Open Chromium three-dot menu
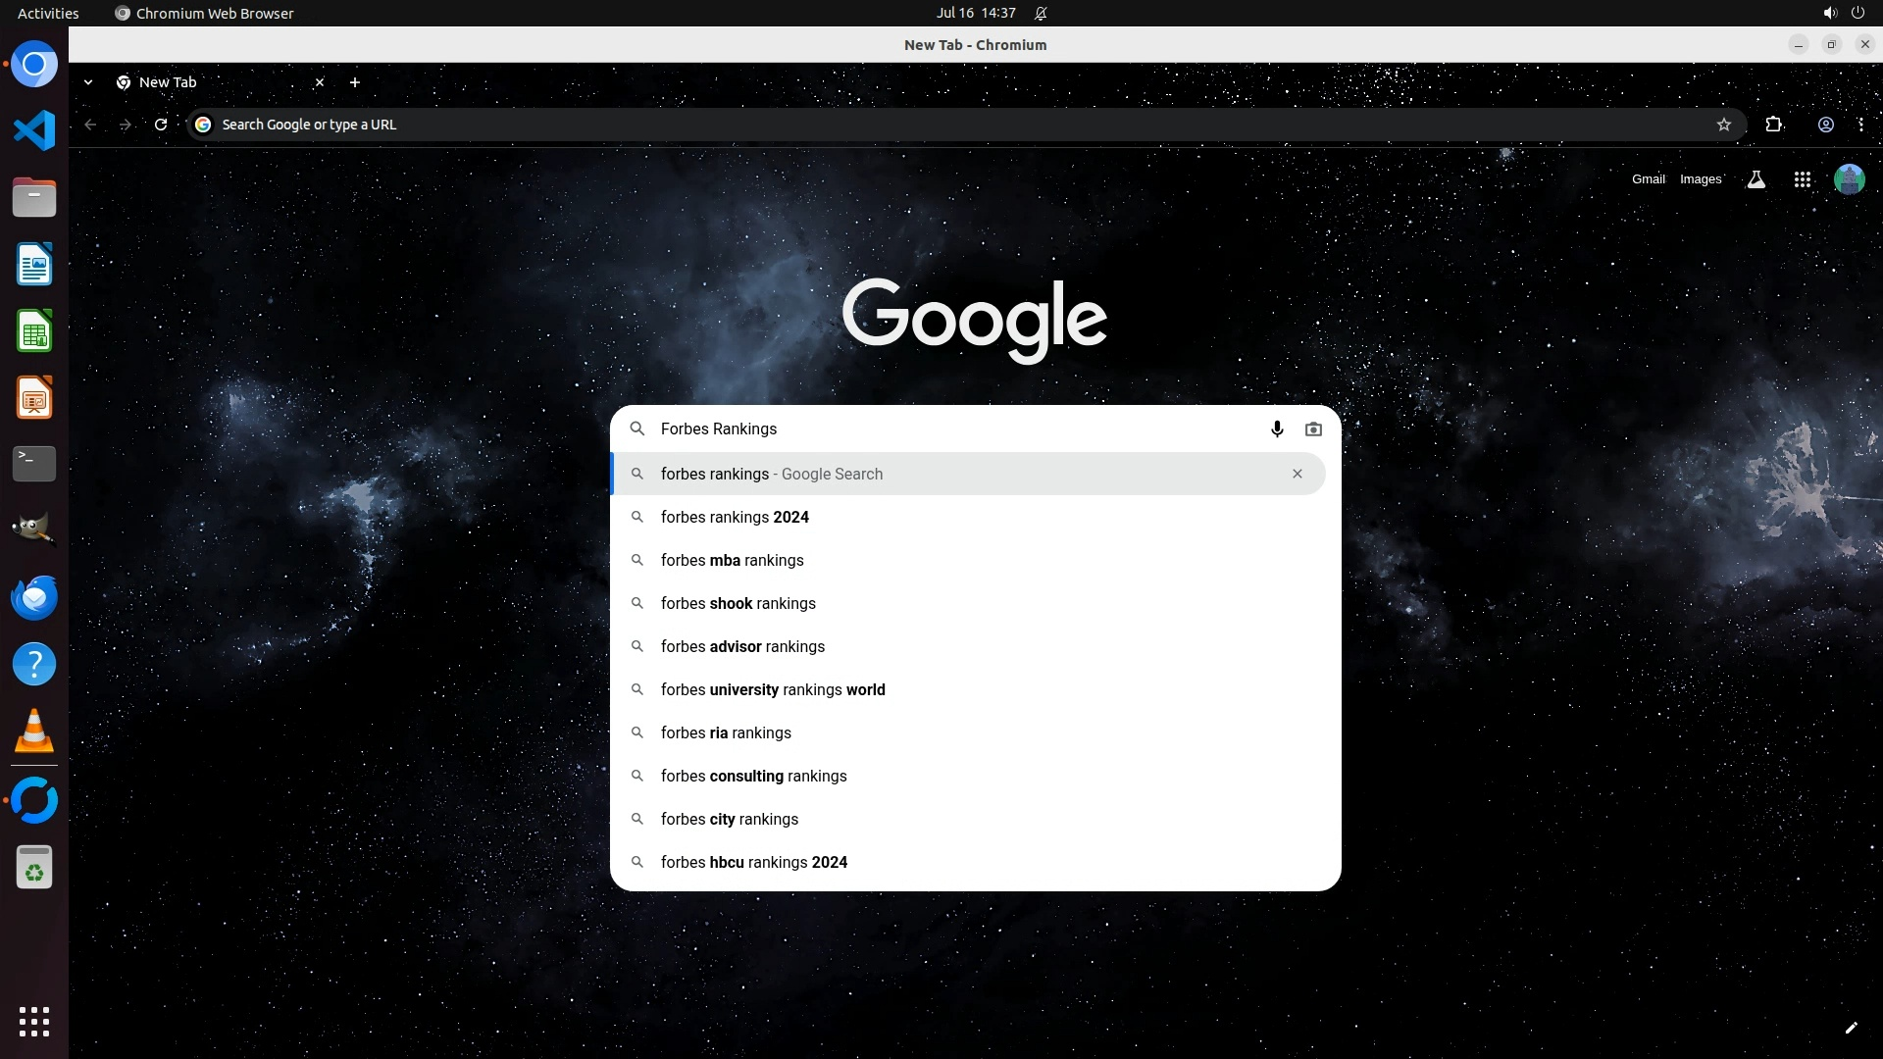1883x1059 pixels. (x=1860, y=125)
